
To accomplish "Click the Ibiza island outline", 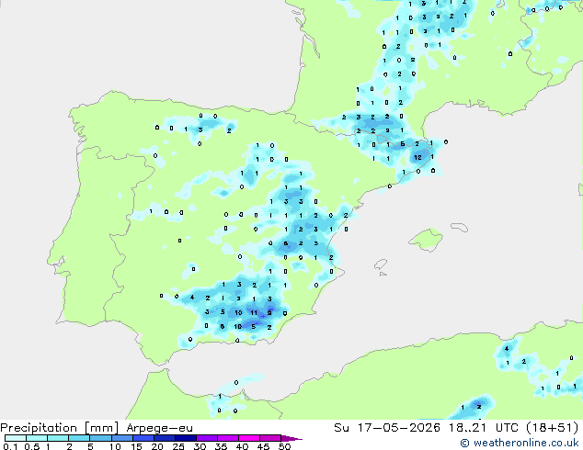I will pyautogui.click(x=381, y=264).
